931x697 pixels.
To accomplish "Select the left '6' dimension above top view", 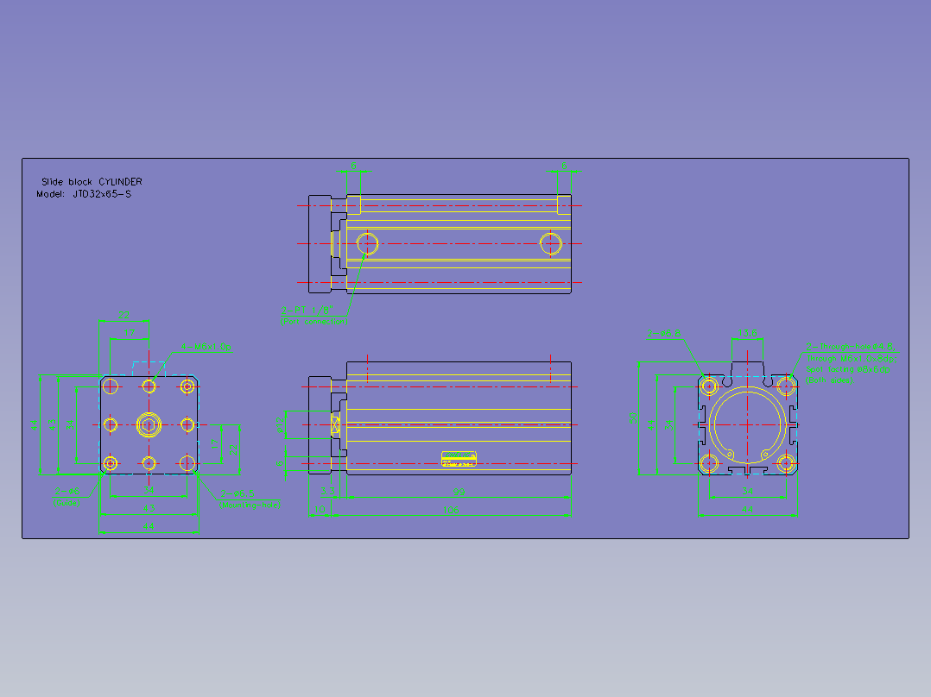I will (x=353, y=166).
